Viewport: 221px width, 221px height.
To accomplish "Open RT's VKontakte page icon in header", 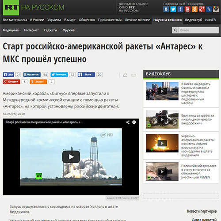I will tap(166, 9).
